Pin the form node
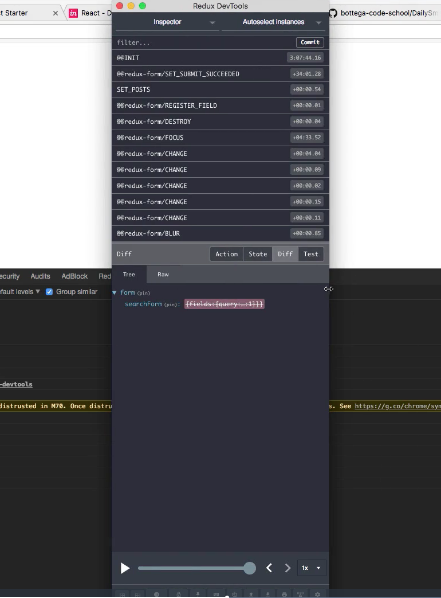The image size is (441, 598). pos(144,293)
